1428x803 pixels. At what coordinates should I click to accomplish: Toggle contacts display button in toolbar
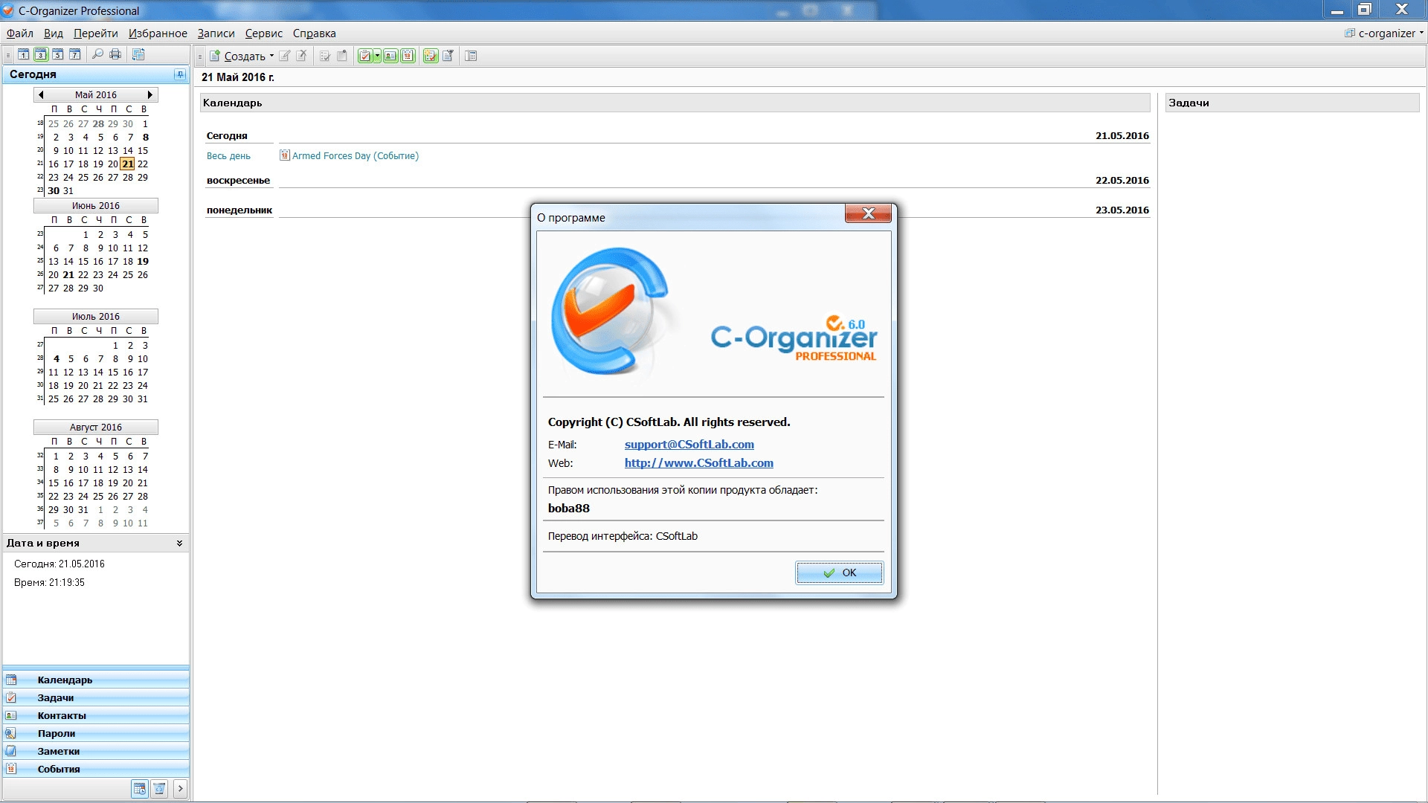click(390, 56)
